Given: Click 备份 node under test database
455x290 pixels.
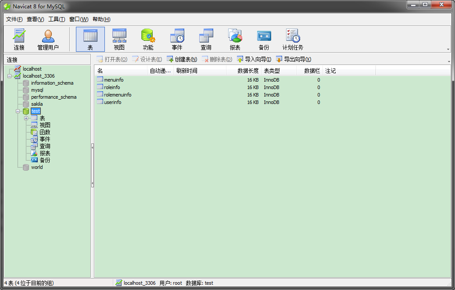Looking at the screenshot, I should (45, 160).
